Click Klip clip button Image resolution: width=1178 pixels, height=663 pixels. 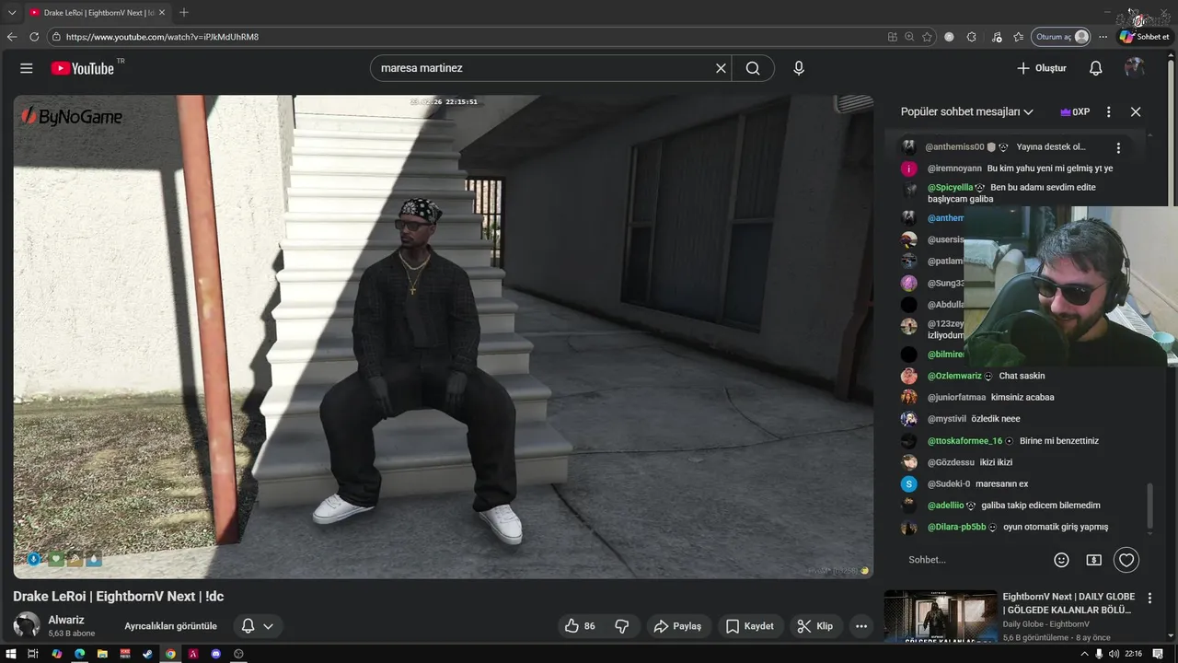(815, 626)
